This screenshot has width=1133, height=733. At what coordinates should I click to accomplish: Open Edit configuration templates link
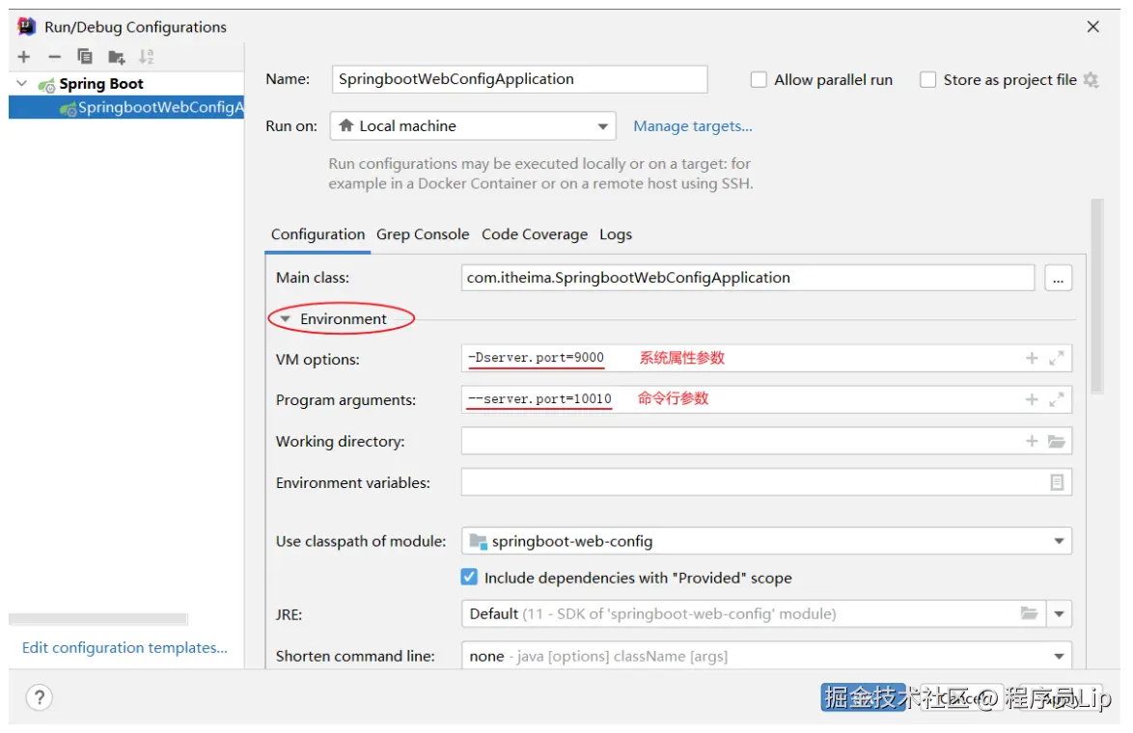pyautogui.click(x=124, y=648)
